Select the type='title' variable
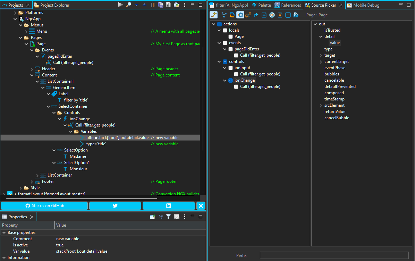Screen dimensions: 415x261 click(x=96, y=144)
